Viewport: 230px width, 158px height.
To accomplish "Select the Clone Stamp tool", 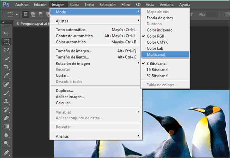I will pos(6,101).
